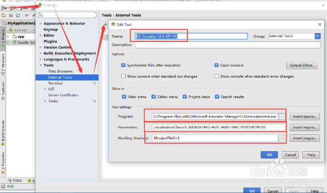The image size is (327, 193).
Task: Click the green plus add tool icon
Action: (105, 25)
